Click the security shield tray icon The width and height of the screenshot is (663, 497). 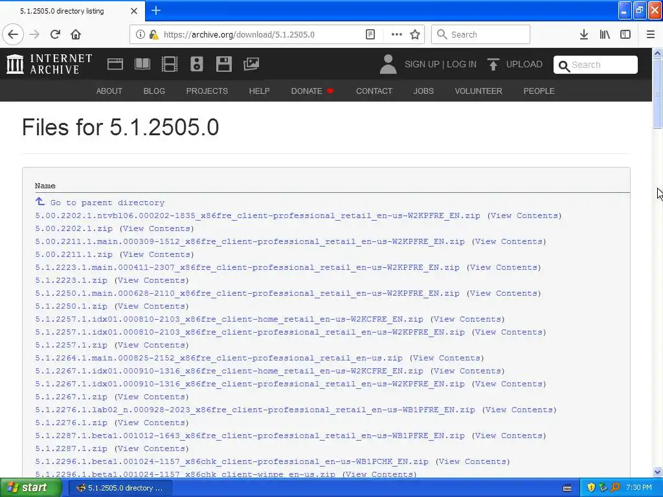(592, 488)
